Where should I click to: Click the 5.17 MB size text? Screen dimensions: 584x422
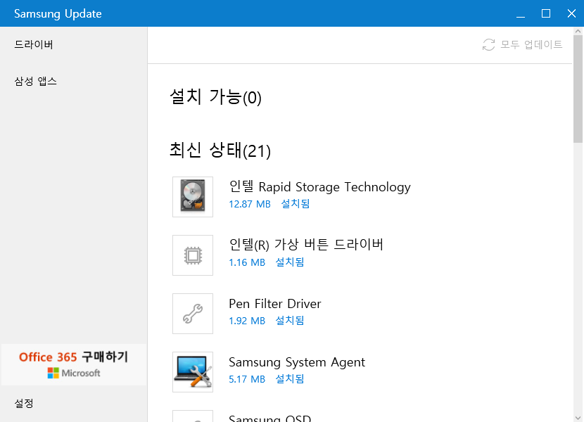pos(247,379)
